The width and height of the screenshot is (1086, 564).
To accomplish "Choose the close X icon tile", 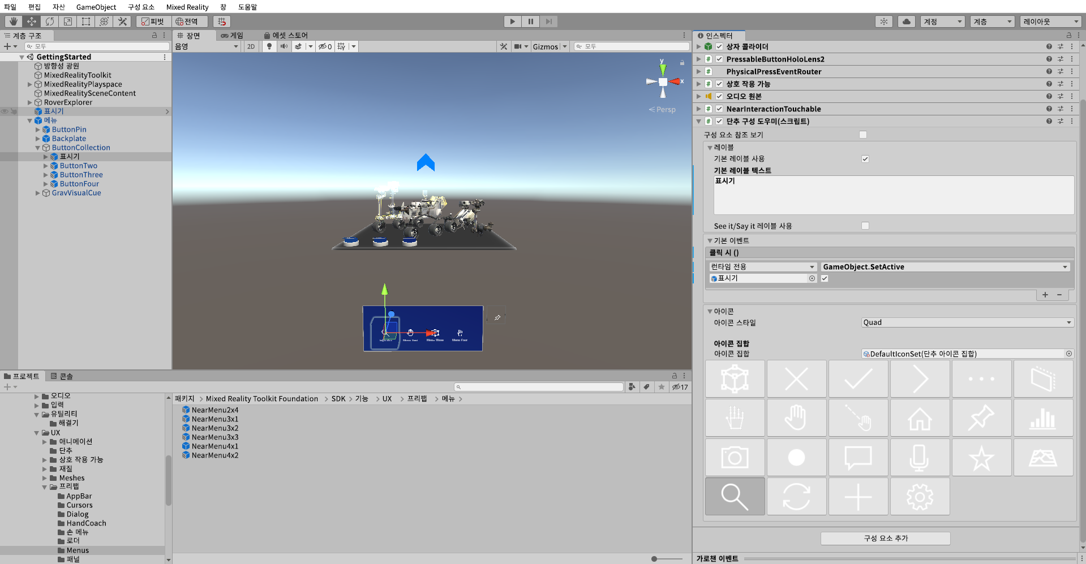I will pos(796,379).
